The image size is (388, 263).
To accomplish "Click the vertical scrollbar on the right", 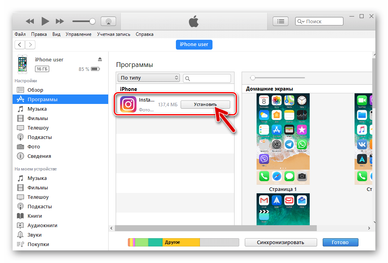I will (x=374, y=83).
